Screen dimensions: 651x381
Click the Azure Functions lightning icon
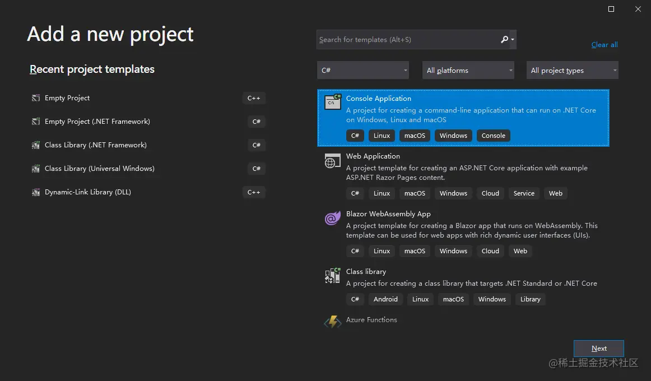pyautogui.click(x=332, y=322)
